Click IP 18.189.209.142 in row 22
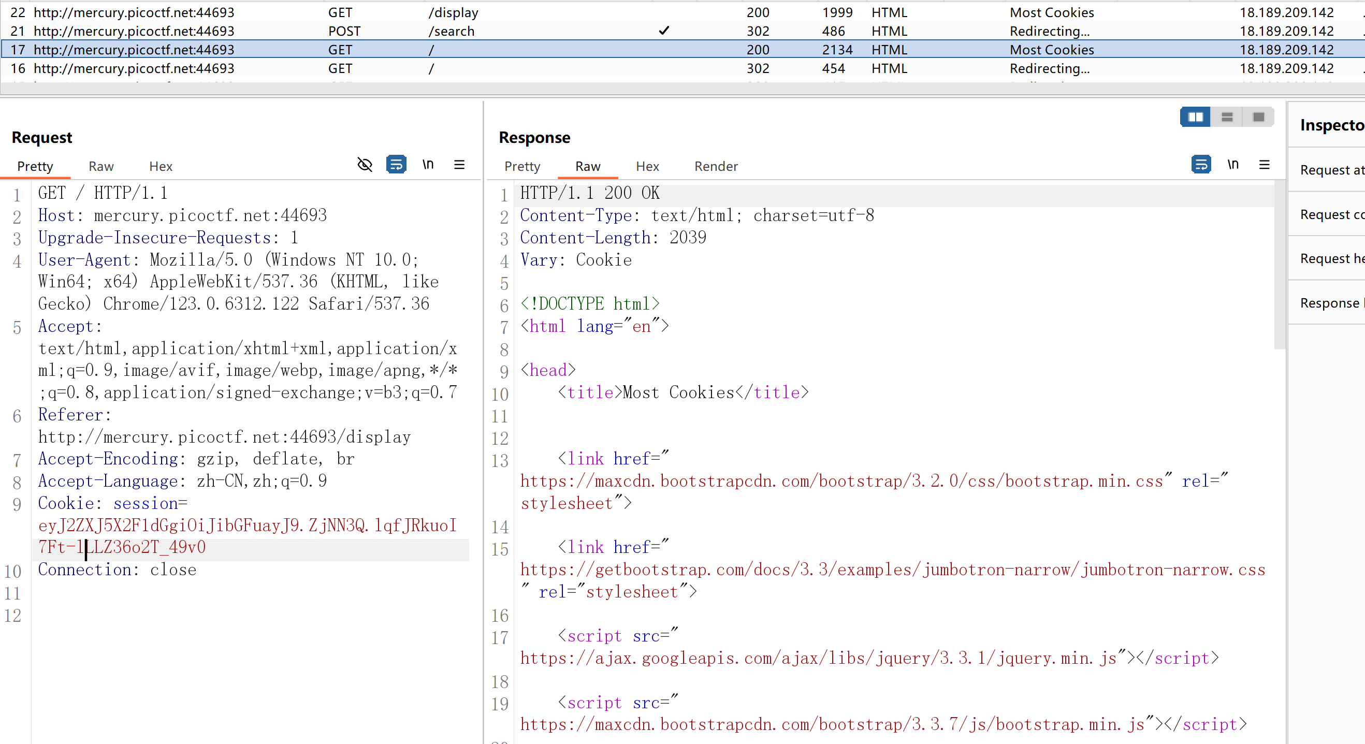The image size is (1365, 744). pos(1287,12)
